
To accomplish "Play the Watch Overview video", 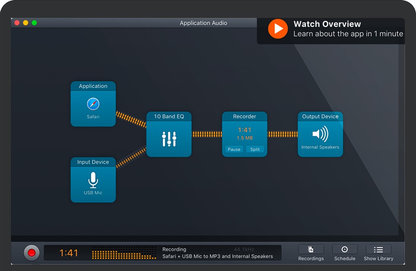I will pyautogui.click(x=278, y=29).
